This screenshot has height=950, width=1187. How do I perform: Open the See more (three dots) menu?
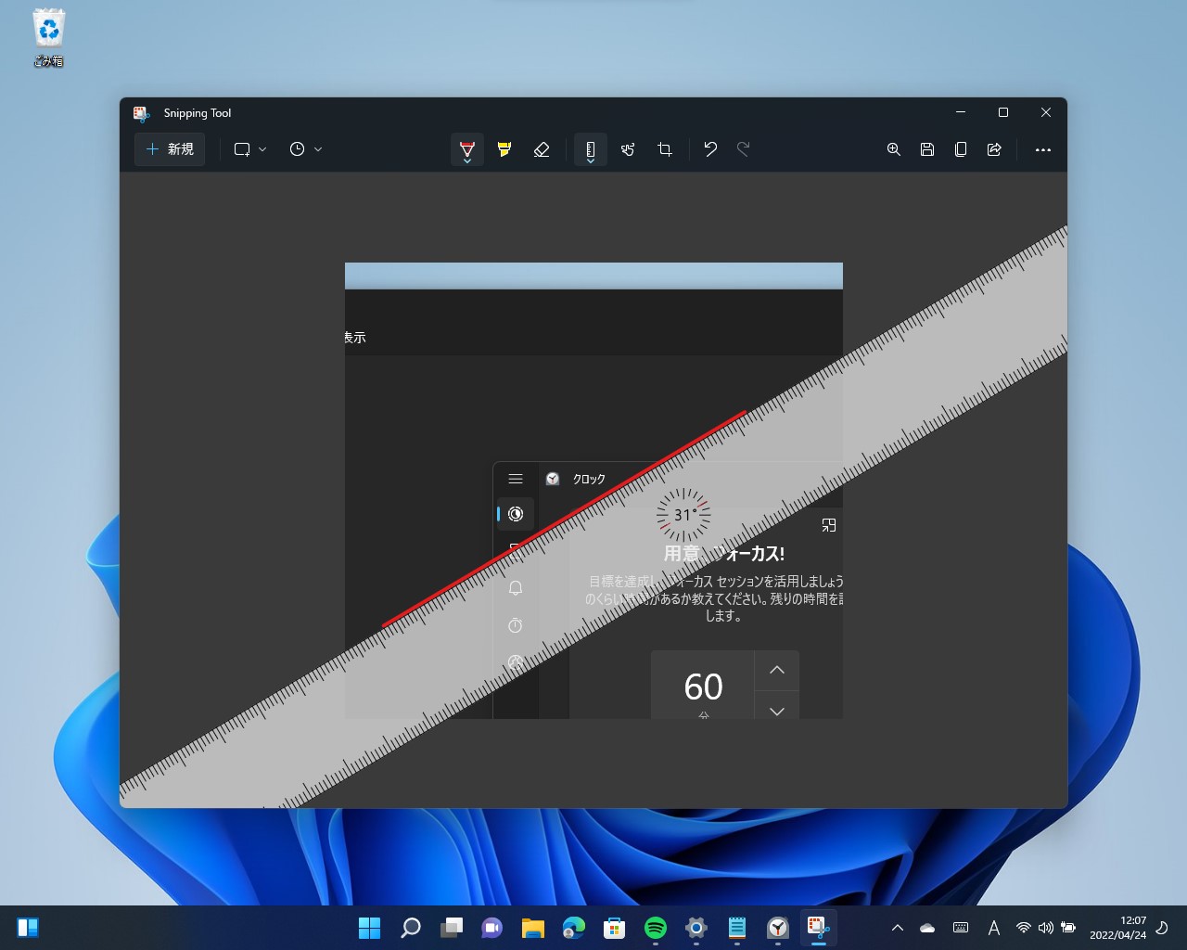(1043, 149)
